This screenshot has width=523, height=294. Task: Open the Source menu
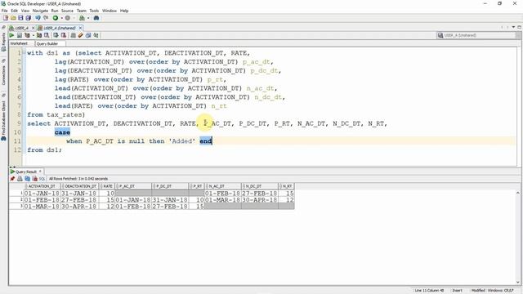click(x=67, y=11)
